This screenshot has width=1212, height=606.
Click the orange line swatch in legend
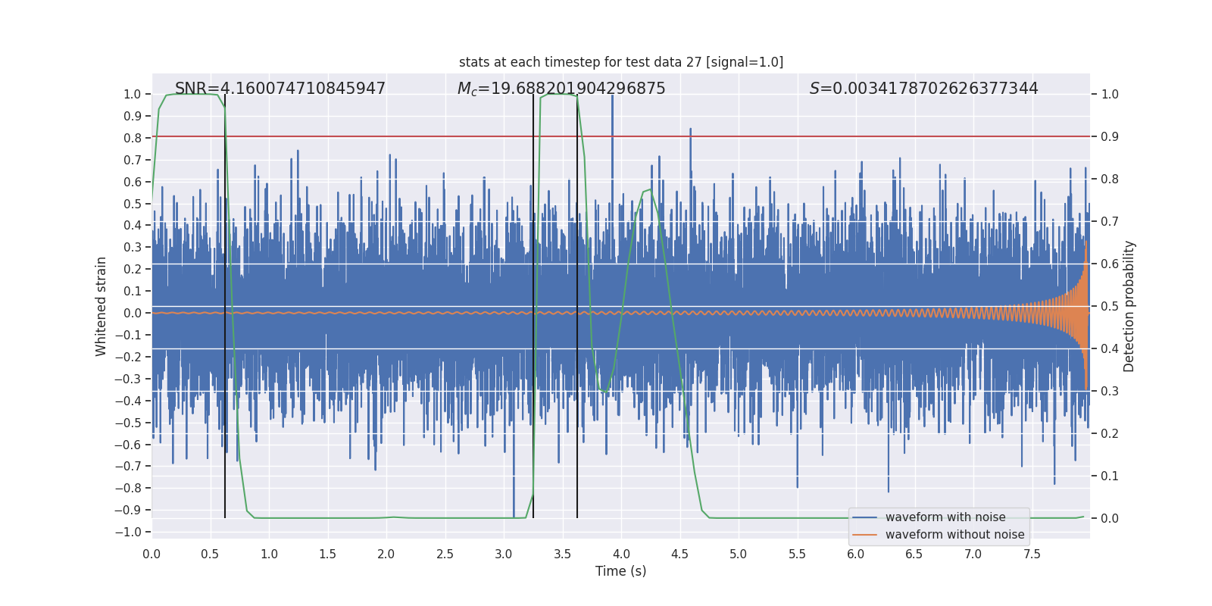click(865, 535)
